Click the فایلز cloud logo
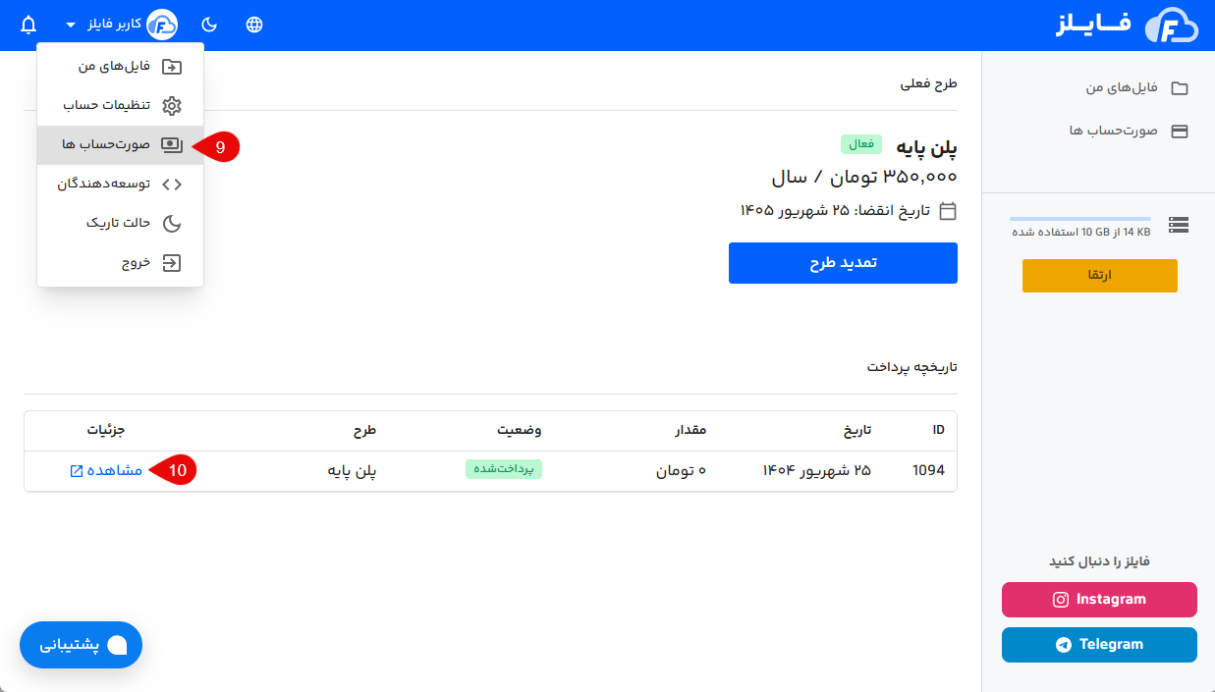Image resolution: width=1215 pixels, height=692 pixels. pyautogui.click(x=1169, y=25)
